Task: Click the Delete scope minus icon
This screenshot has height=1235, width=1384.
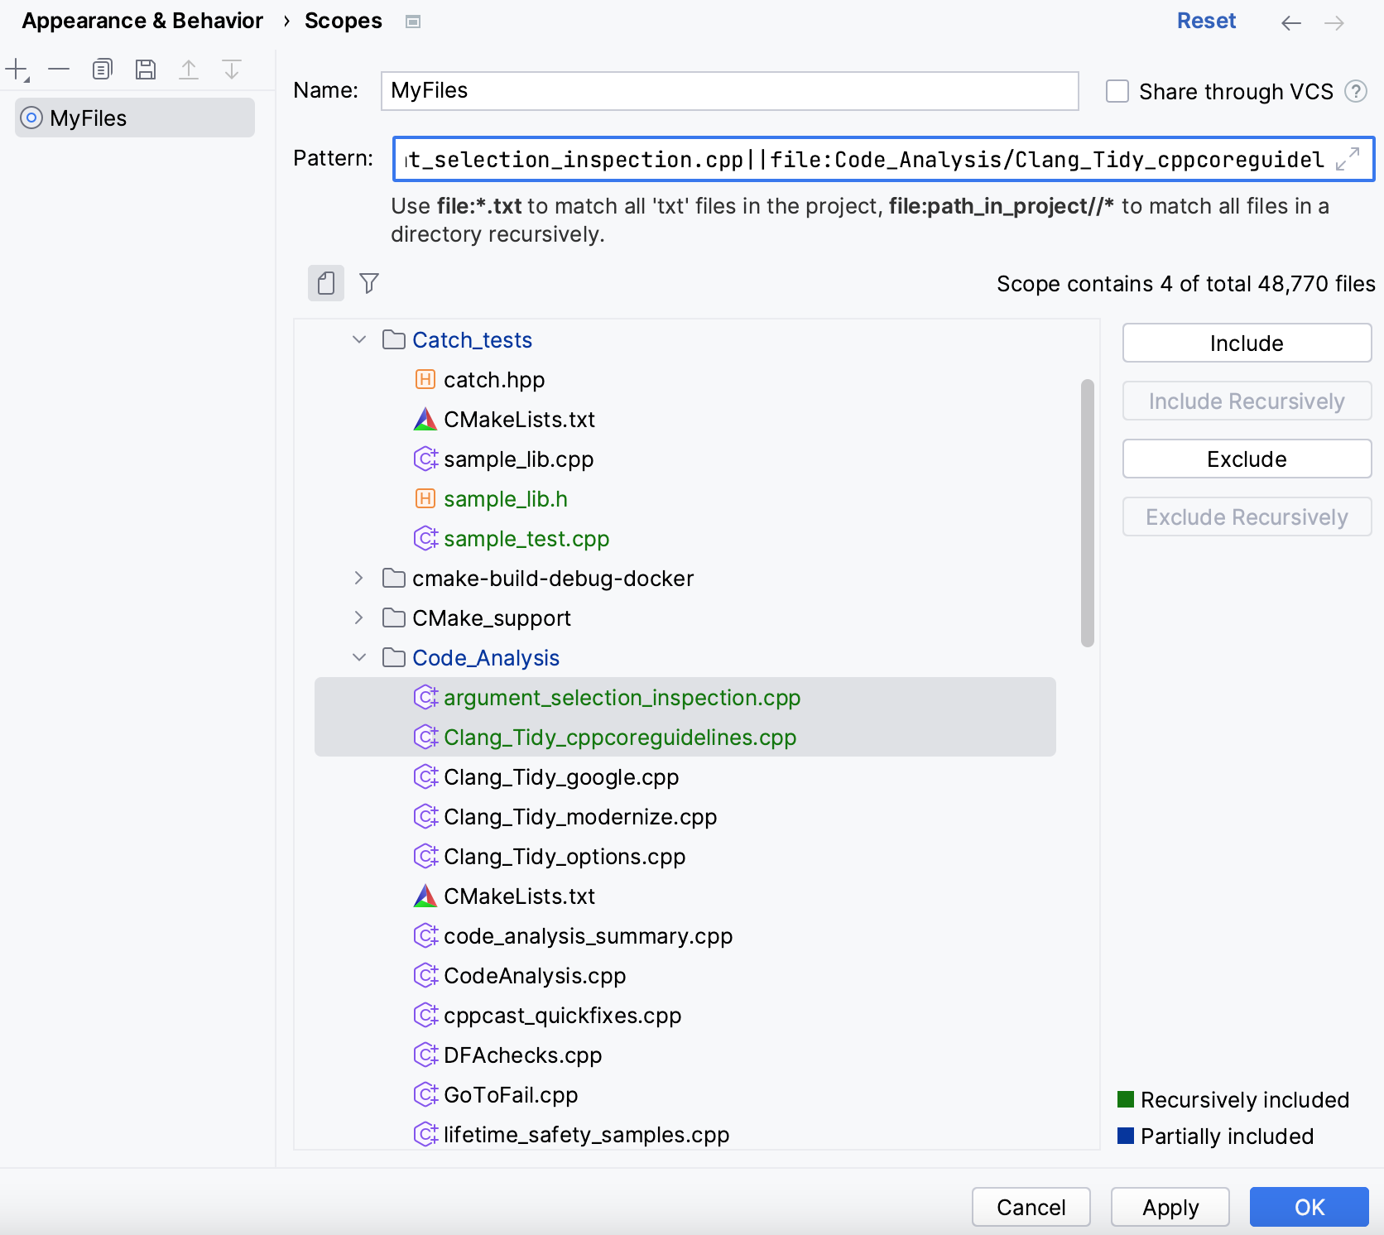Action: pos(59,70)
